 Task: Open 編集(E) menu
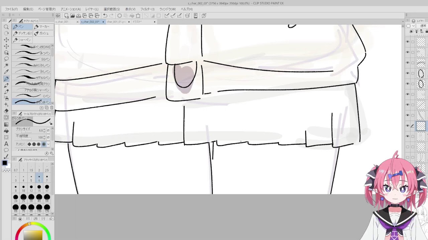(x=28, y=9)
